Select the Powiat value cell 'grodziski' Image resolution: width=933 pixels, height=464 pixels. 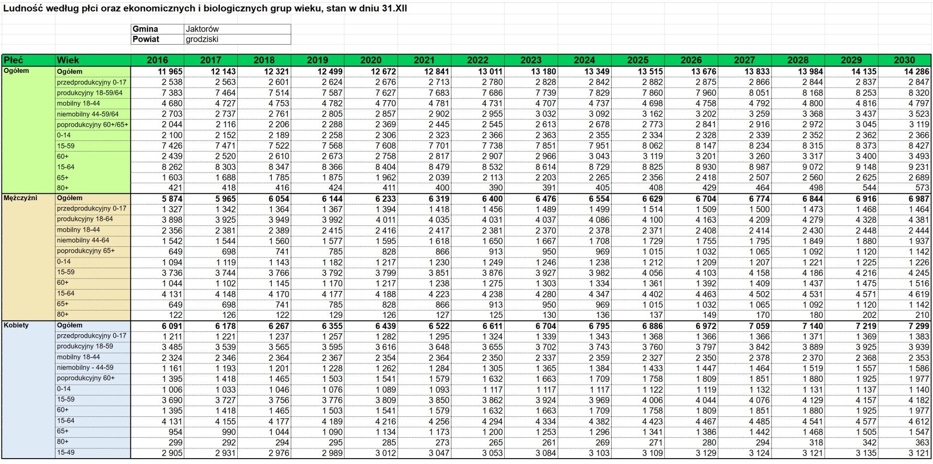tap(237, 39)
